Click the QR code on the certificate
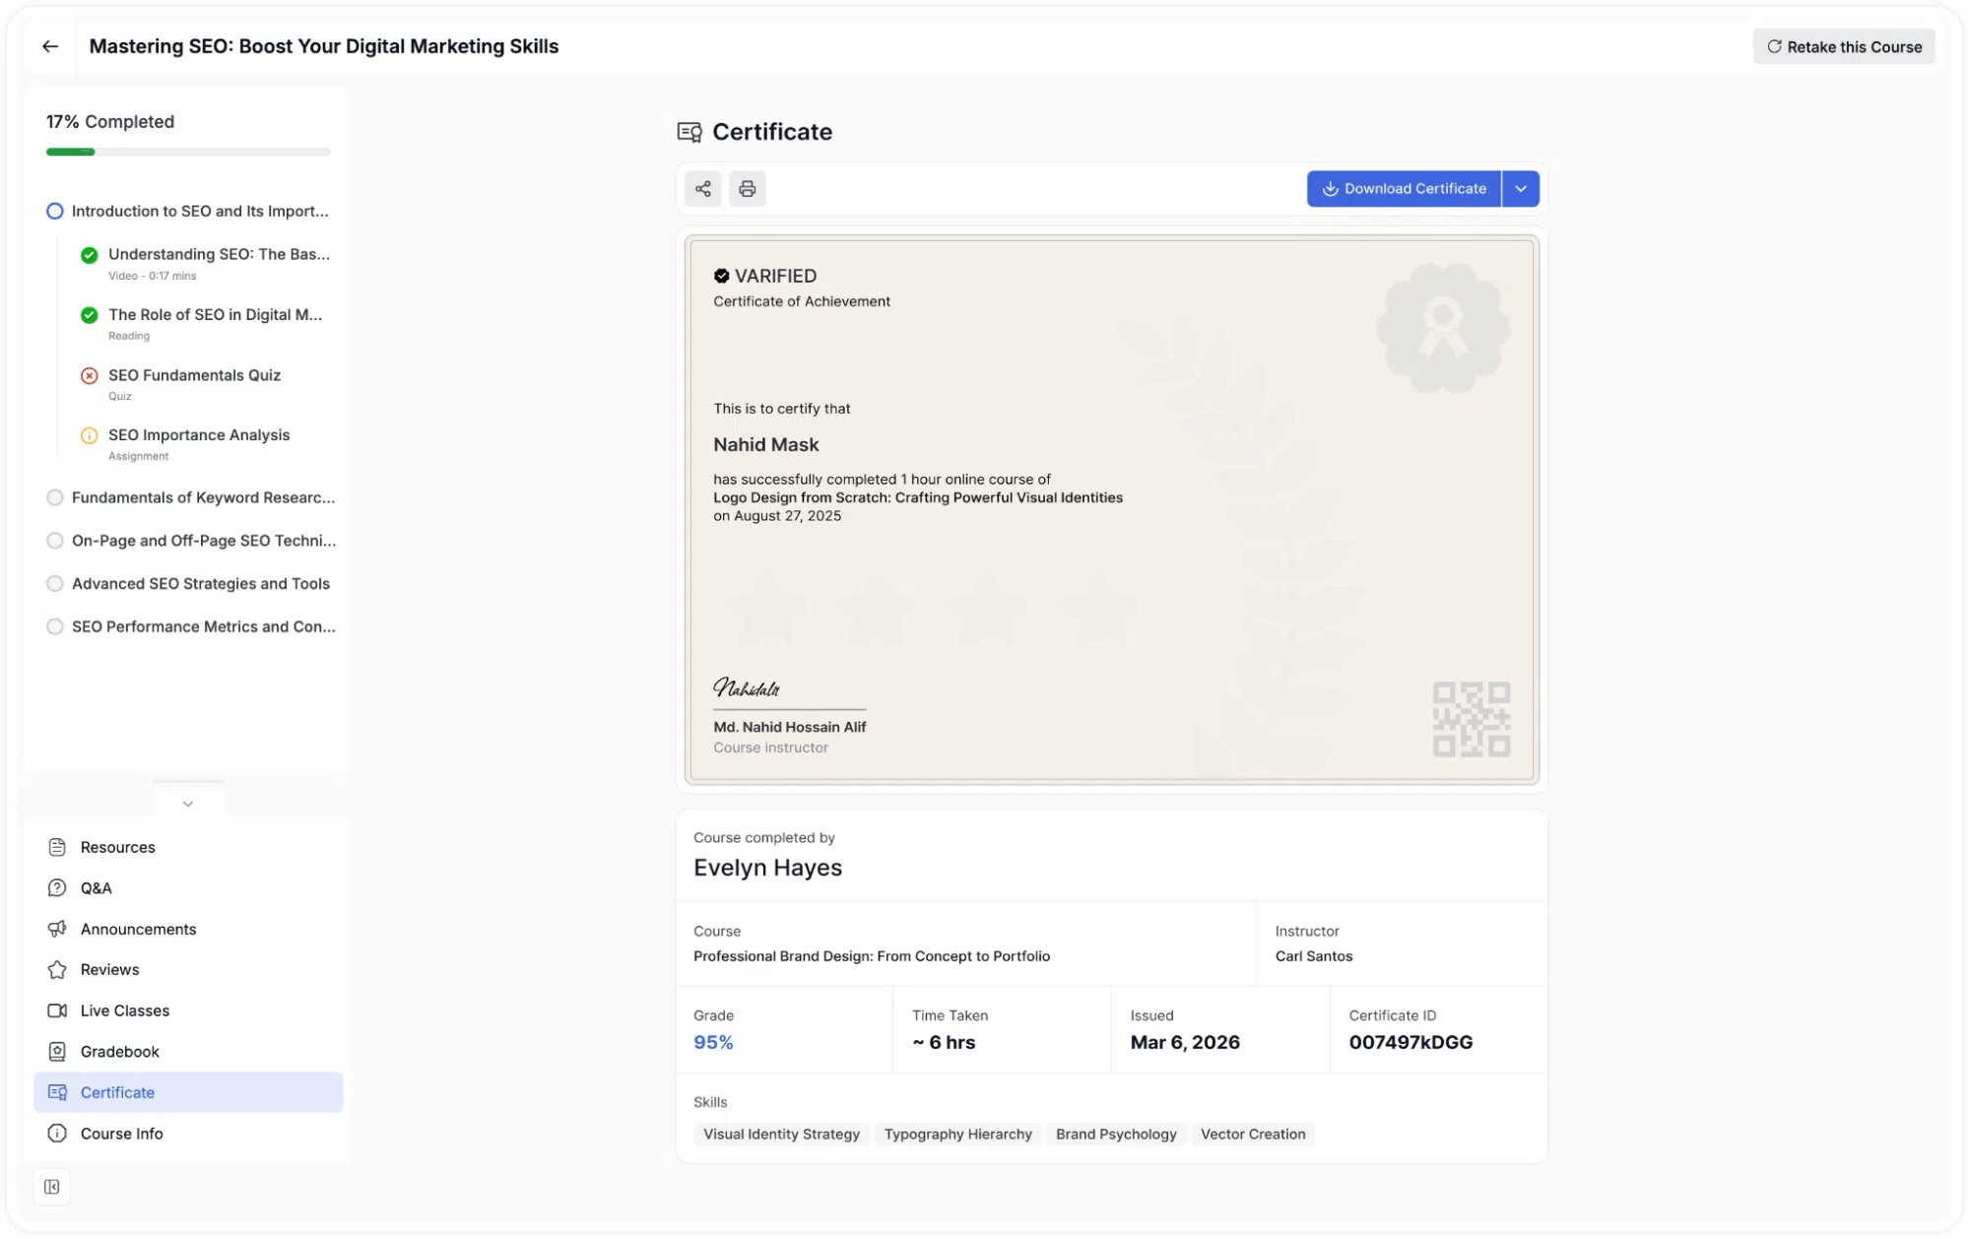This screenshot has height=1239, width=1969. click(1471, 719)
